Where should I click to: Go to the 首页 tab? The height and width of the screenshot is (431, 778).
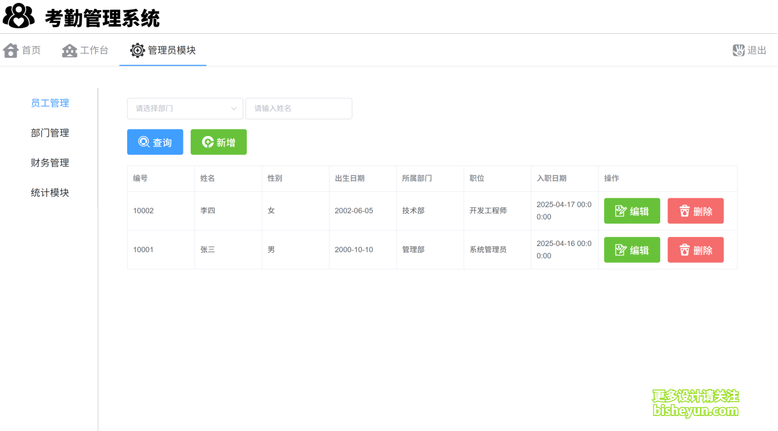tap(22, 51)
